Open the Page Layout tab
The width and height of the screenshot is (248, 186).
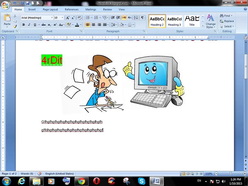(50, 10)
